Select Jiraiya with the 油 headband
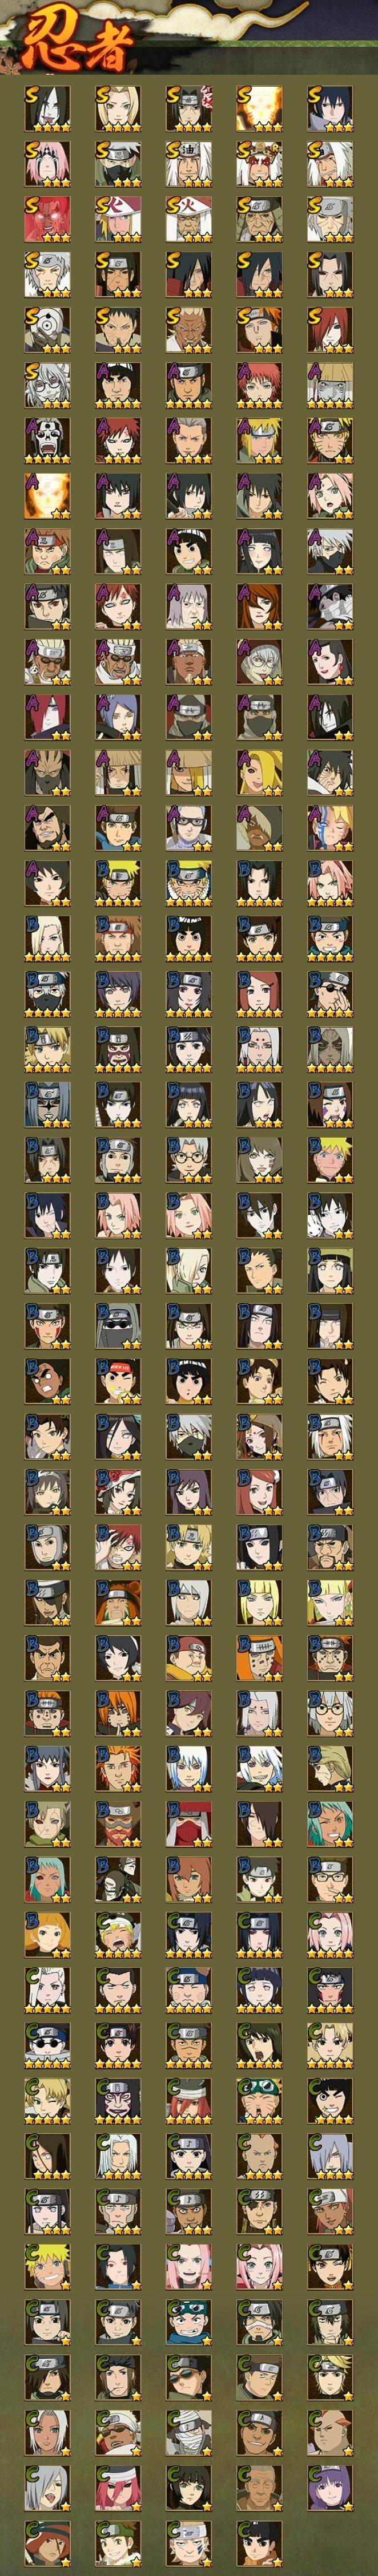 click(189, 164)
